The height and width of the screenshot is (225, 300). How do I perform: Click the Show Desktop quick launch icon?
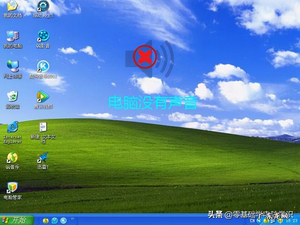[55, 221]
